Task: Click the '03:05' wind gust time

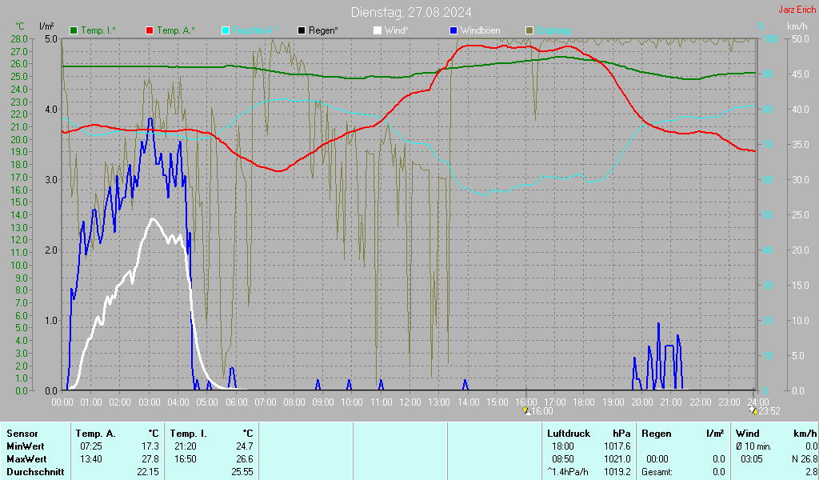Action: (752, 459)
